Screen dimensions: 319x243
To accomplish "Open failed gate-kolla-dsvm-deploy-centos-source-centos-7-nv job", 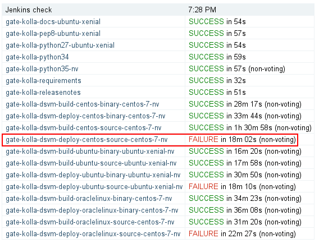I will pyautogui.click(x=86, y=140).
